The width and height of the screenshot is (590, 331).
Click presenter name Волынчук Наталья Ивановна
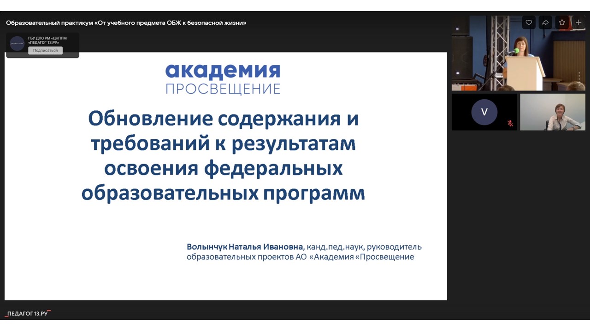pyautogui.click(x=246, y=247)
